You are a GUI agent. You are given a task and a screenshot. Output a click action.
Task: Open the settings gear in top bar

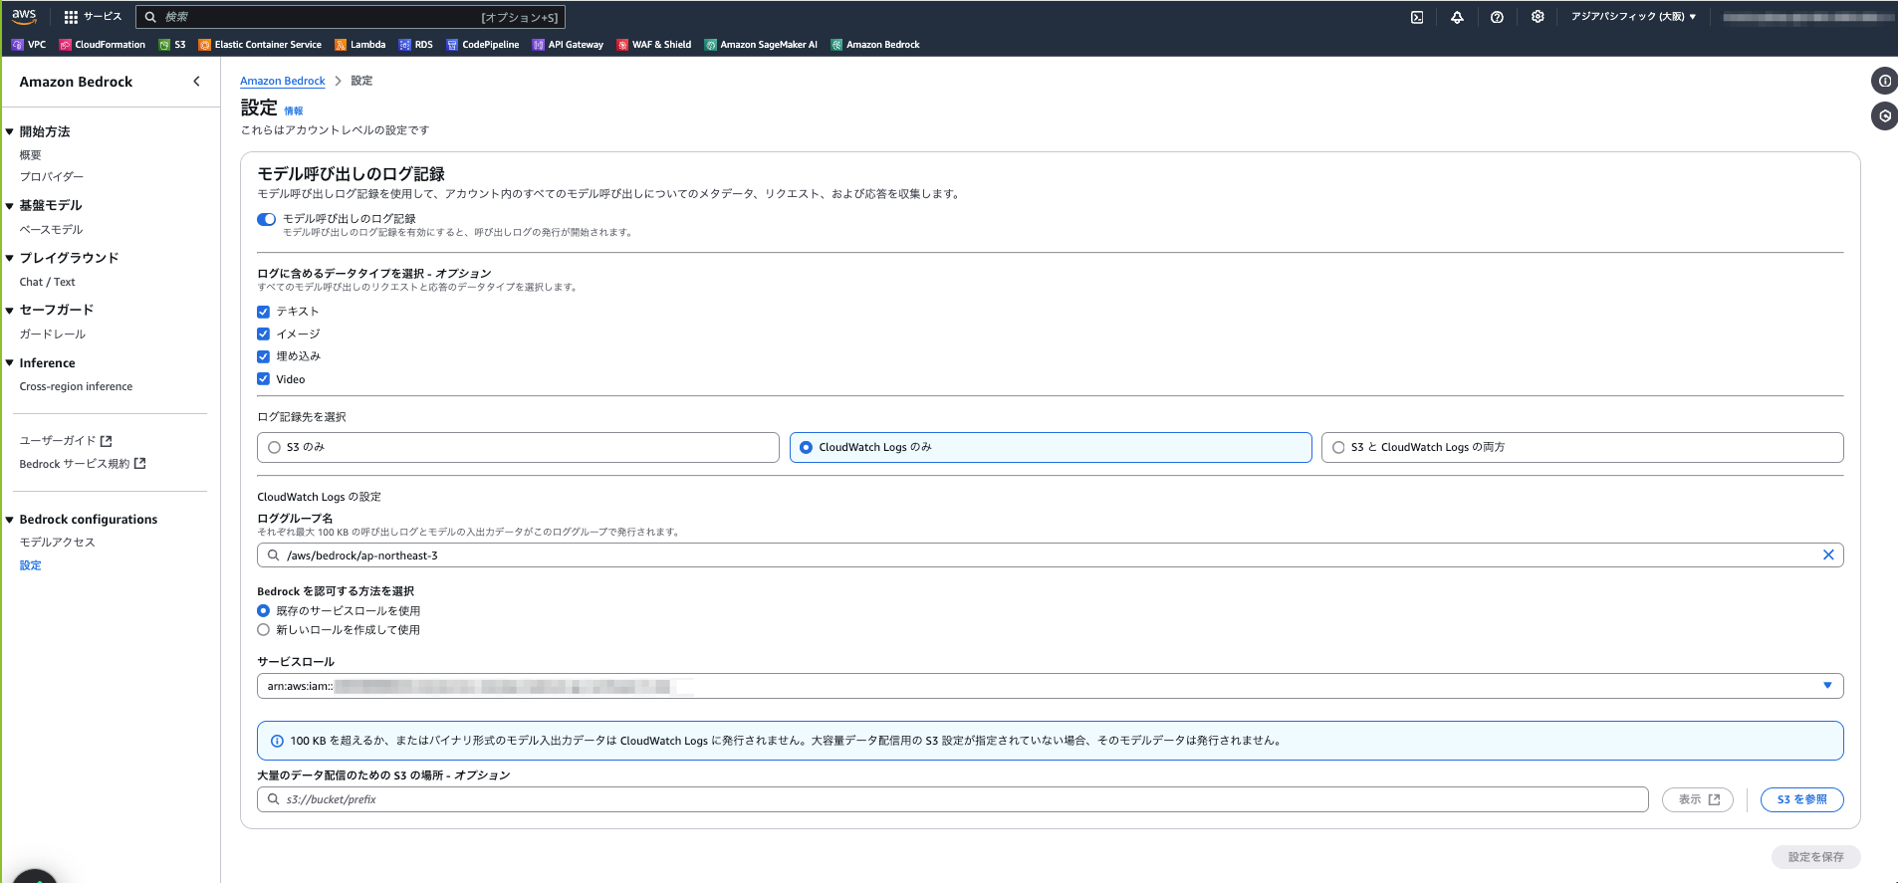click(1538, 17)
